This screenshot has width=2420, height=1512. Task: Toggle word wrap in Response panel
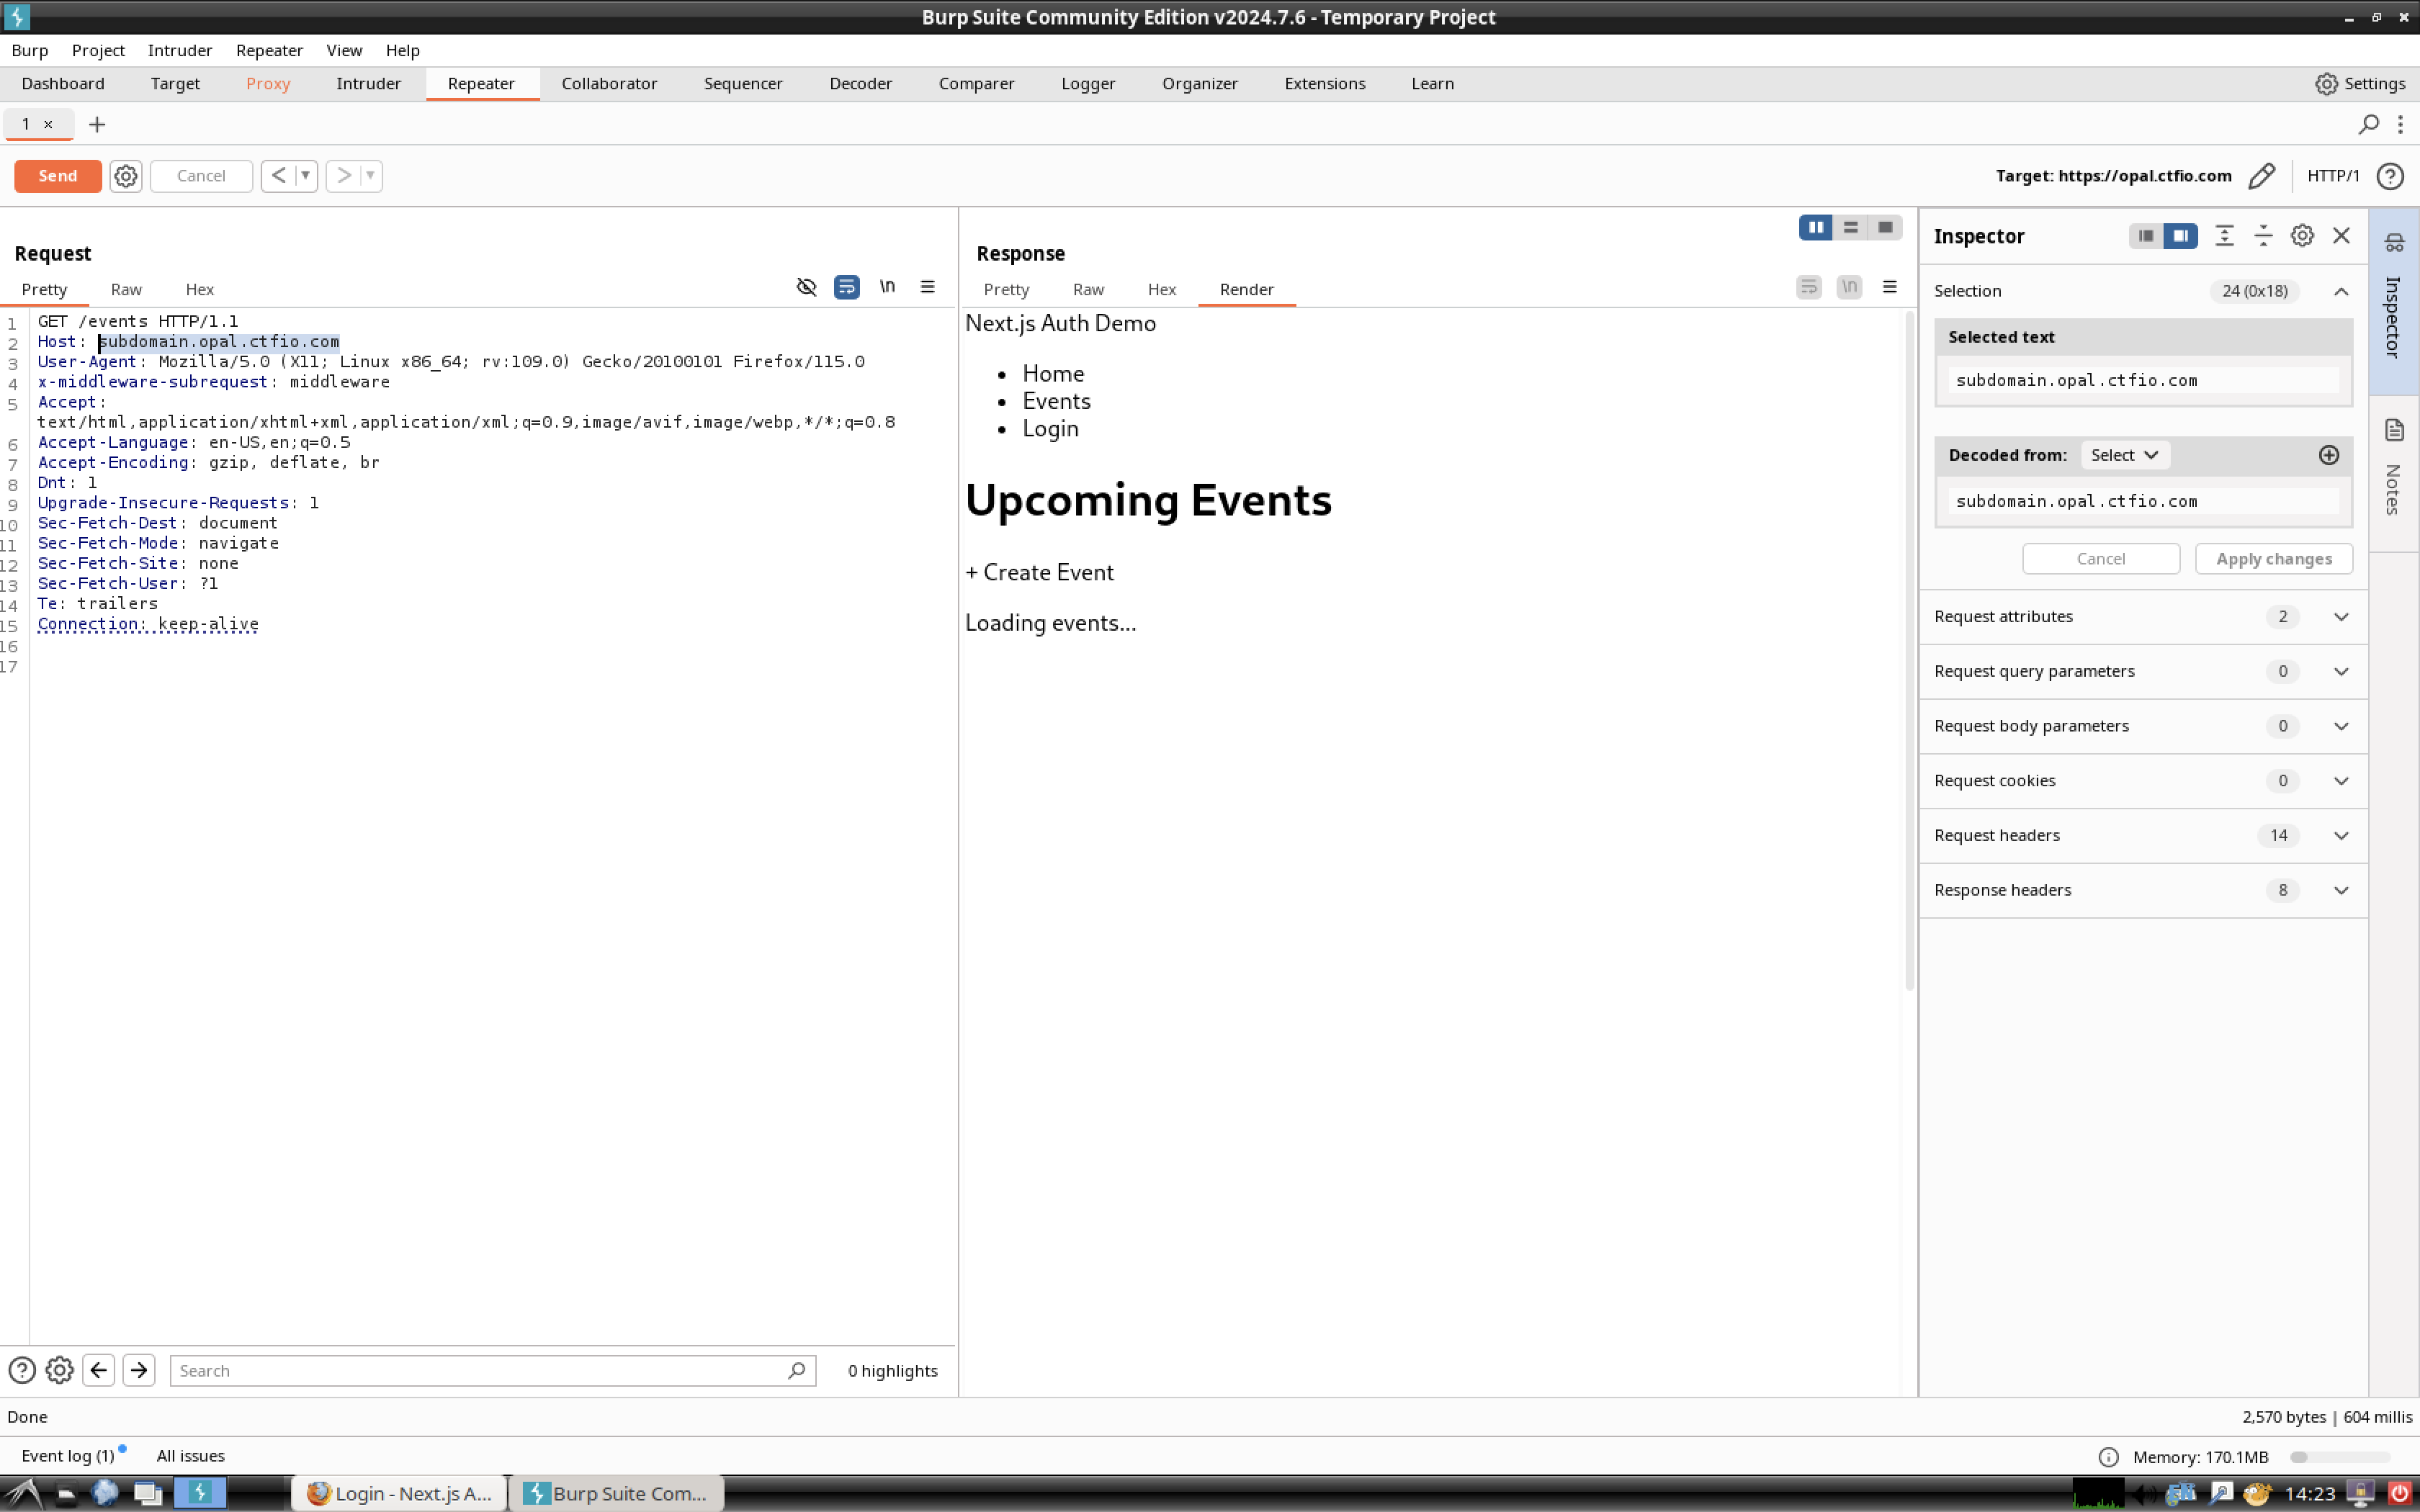pyautogui.click(x=1809, y=287)
